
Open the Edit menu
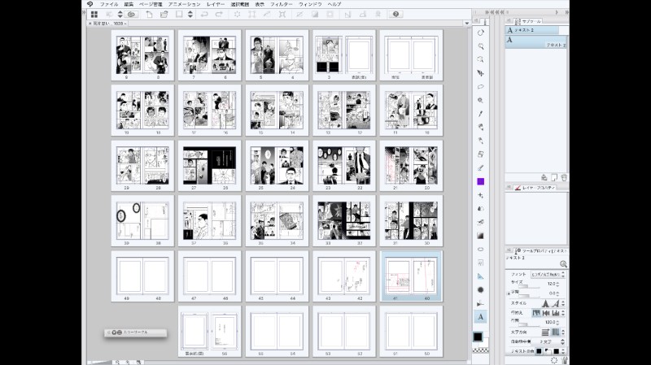(x=129, y=4)
